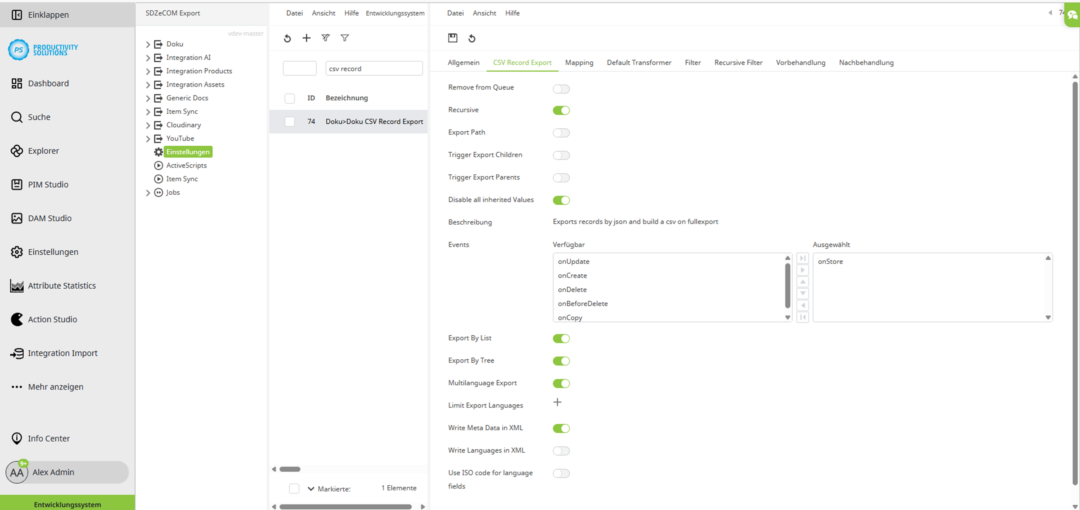Image resolution: width=1080 pixels, height=510 pixels.
Task: Switch to the Mapping tab
Action: click(579, 62)
